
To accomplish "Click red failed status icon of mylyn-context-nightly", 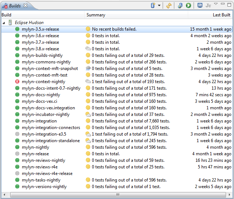I will coord(17,82).
